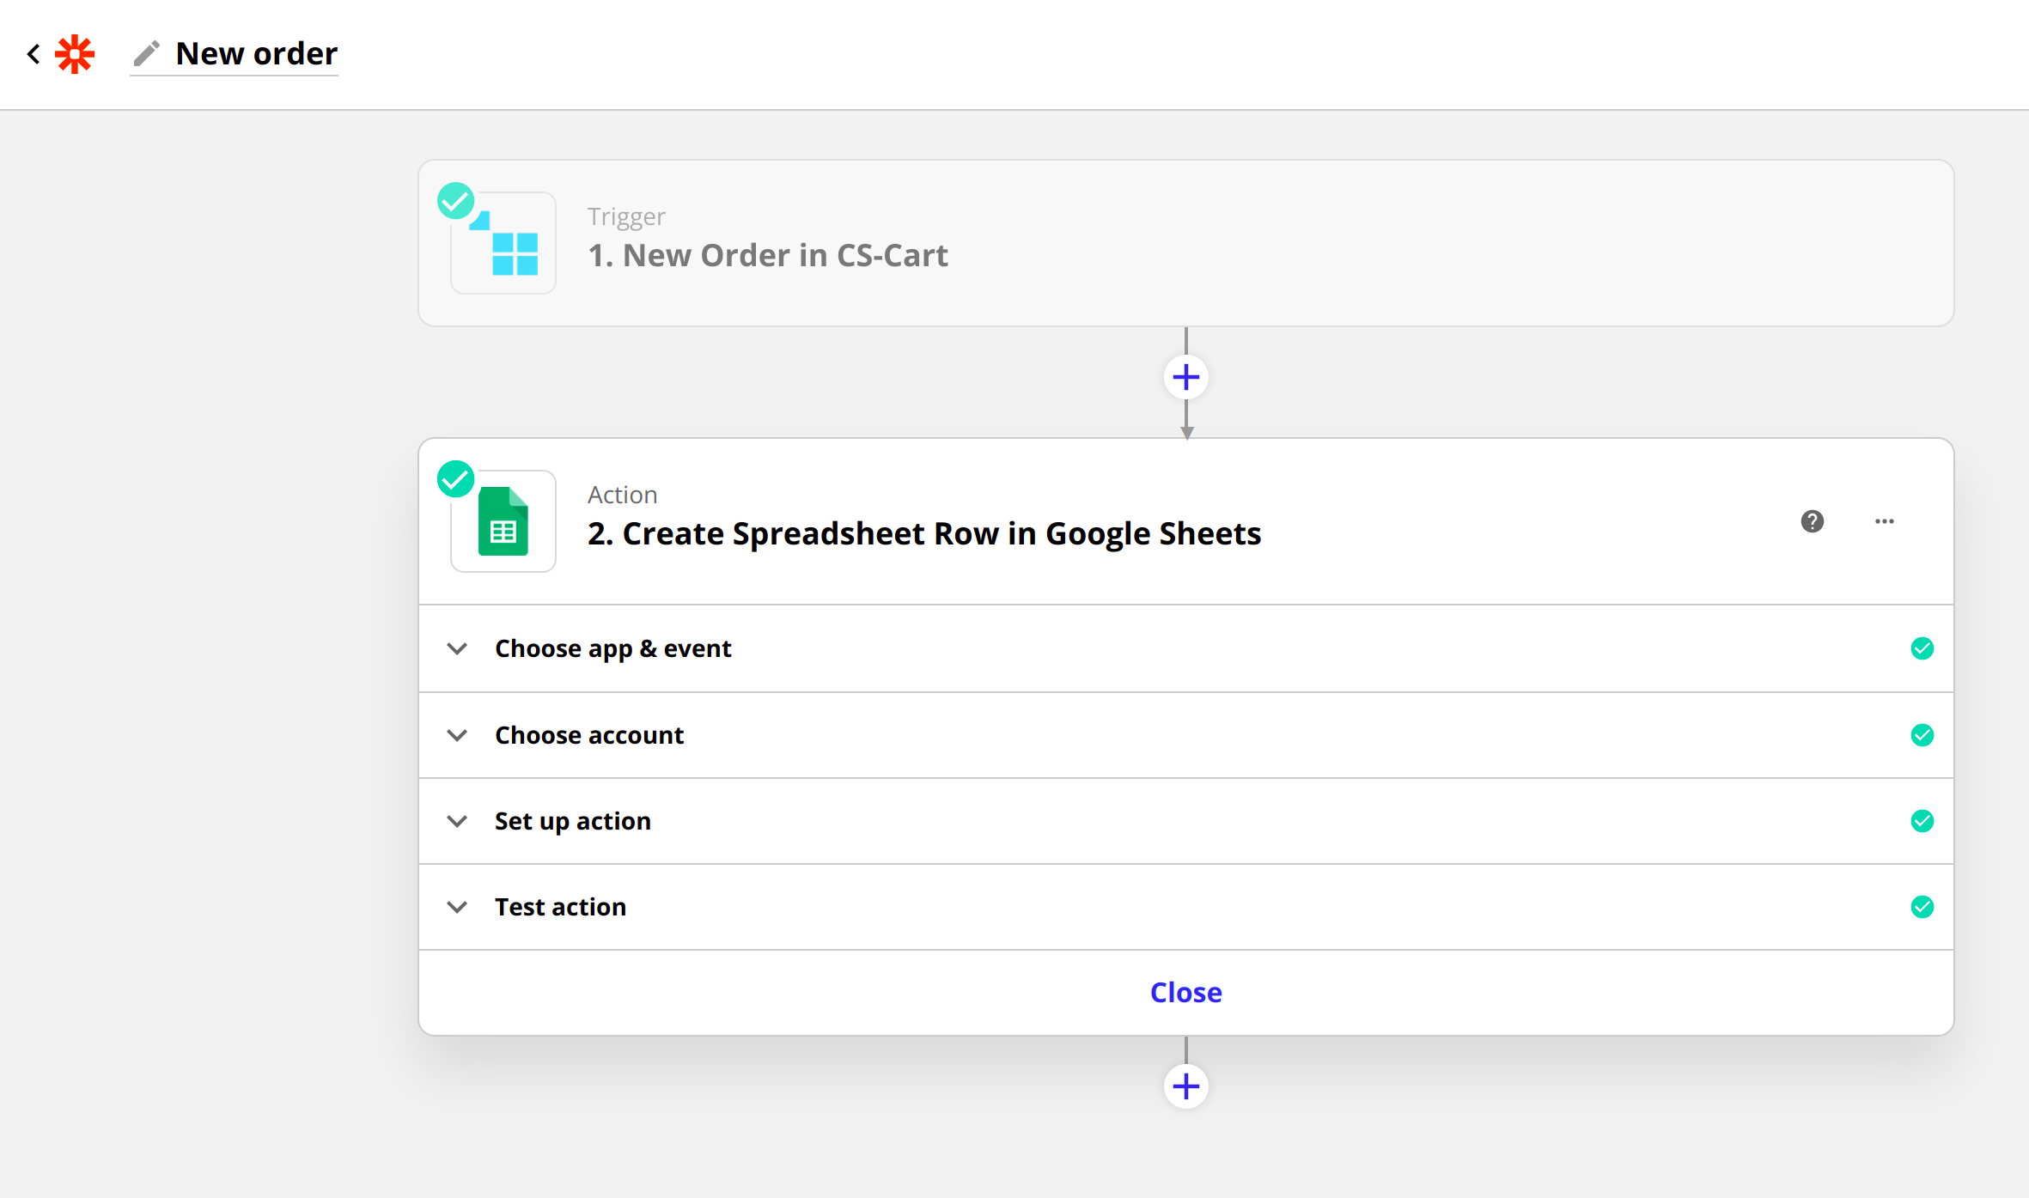Viewport: 2029px width, 1198px height.
Task: Expand Choose app & event chevron
Action: tap(458, 648)
